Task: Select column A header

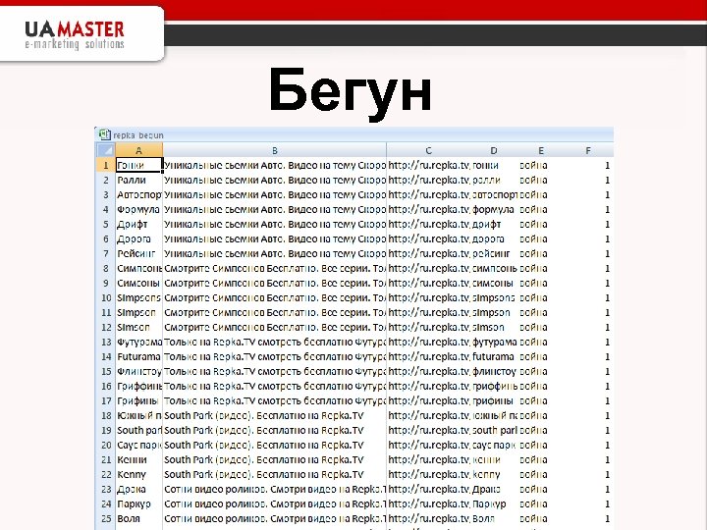Action: click(x=138, y=150)
